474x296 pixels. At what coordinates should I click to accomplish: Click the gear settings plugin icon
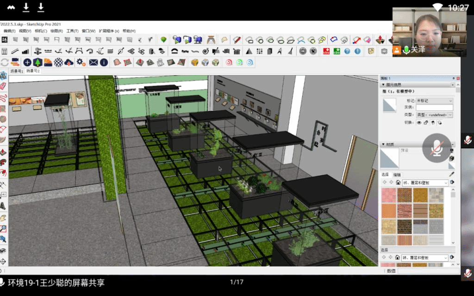pos(81,62)
